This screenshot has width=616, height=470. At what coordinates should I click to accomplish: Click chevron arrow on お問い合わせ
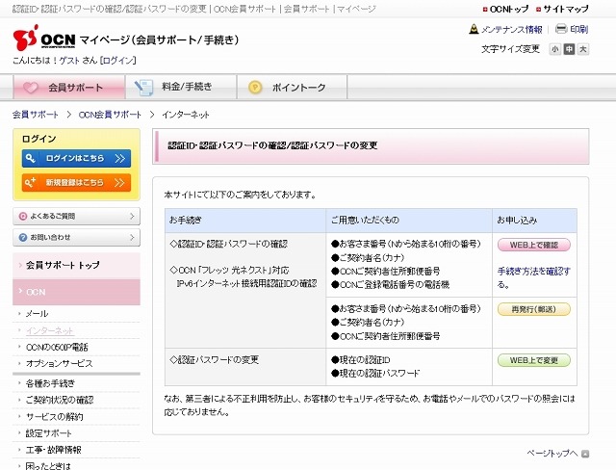click(x=132, y=237)
